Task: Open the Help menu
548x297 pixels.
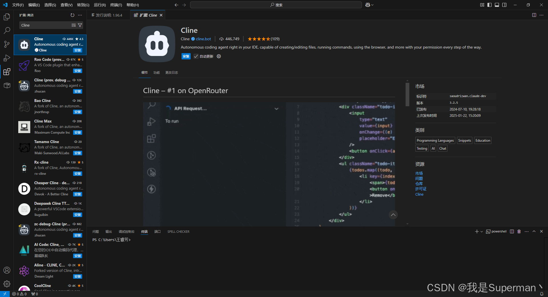Action: 132,5
